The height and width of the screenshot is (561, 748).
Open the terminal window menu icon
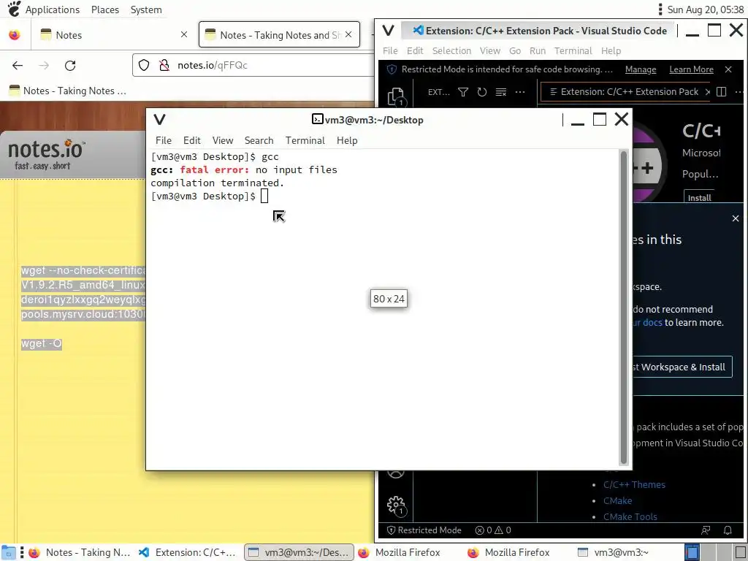coord(159,119)
